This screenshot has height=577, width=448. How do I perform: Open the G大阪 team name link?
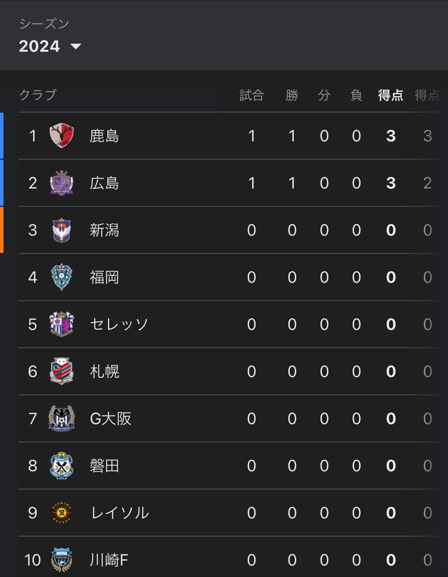click(111, 419)
